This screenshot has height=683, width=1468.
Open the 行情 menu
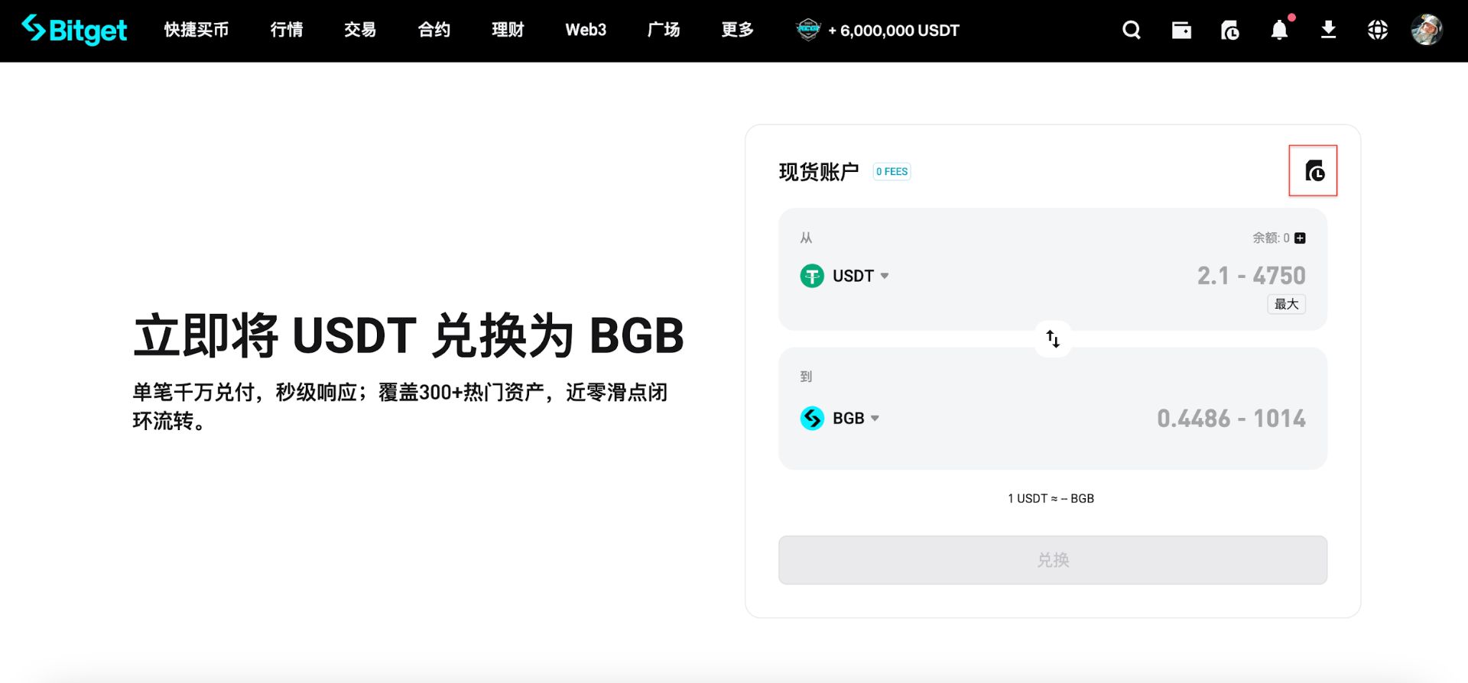click(287, 30)
